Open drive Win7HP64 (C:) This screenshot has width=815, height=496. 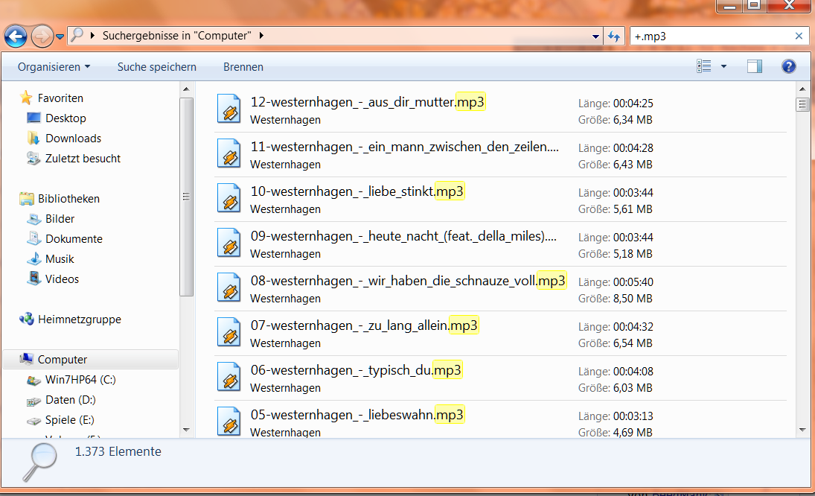(x=80, y=380)
